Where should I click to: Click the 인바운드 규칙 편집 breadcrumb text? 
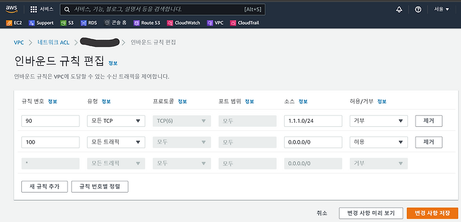[153, 42]
